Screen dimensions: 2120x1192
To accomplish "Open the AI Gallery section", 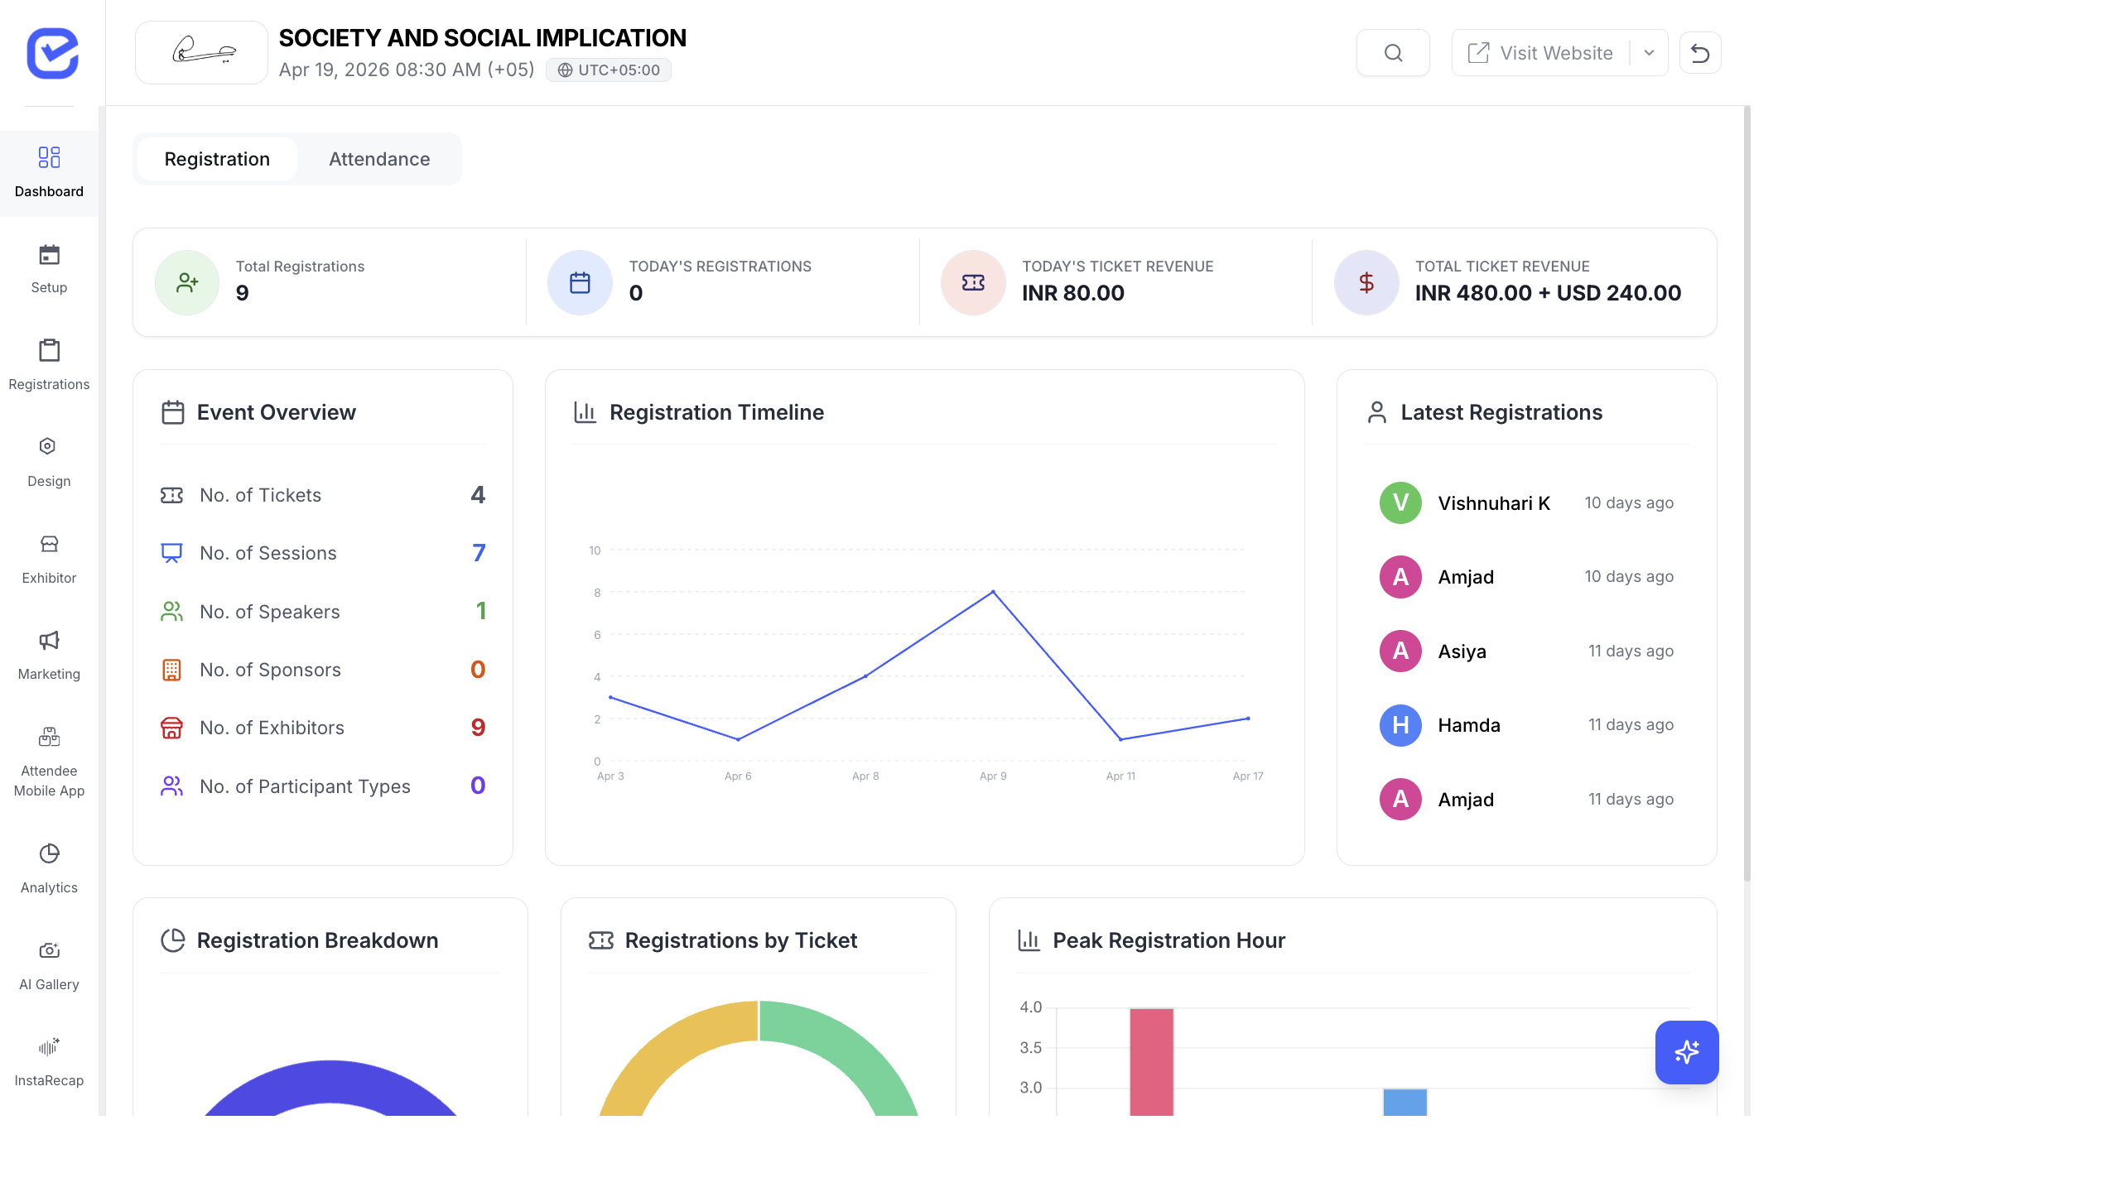I will [x=49, y=965].
